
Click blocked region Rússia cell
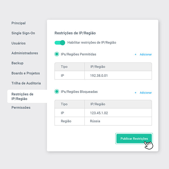point(95,121)
